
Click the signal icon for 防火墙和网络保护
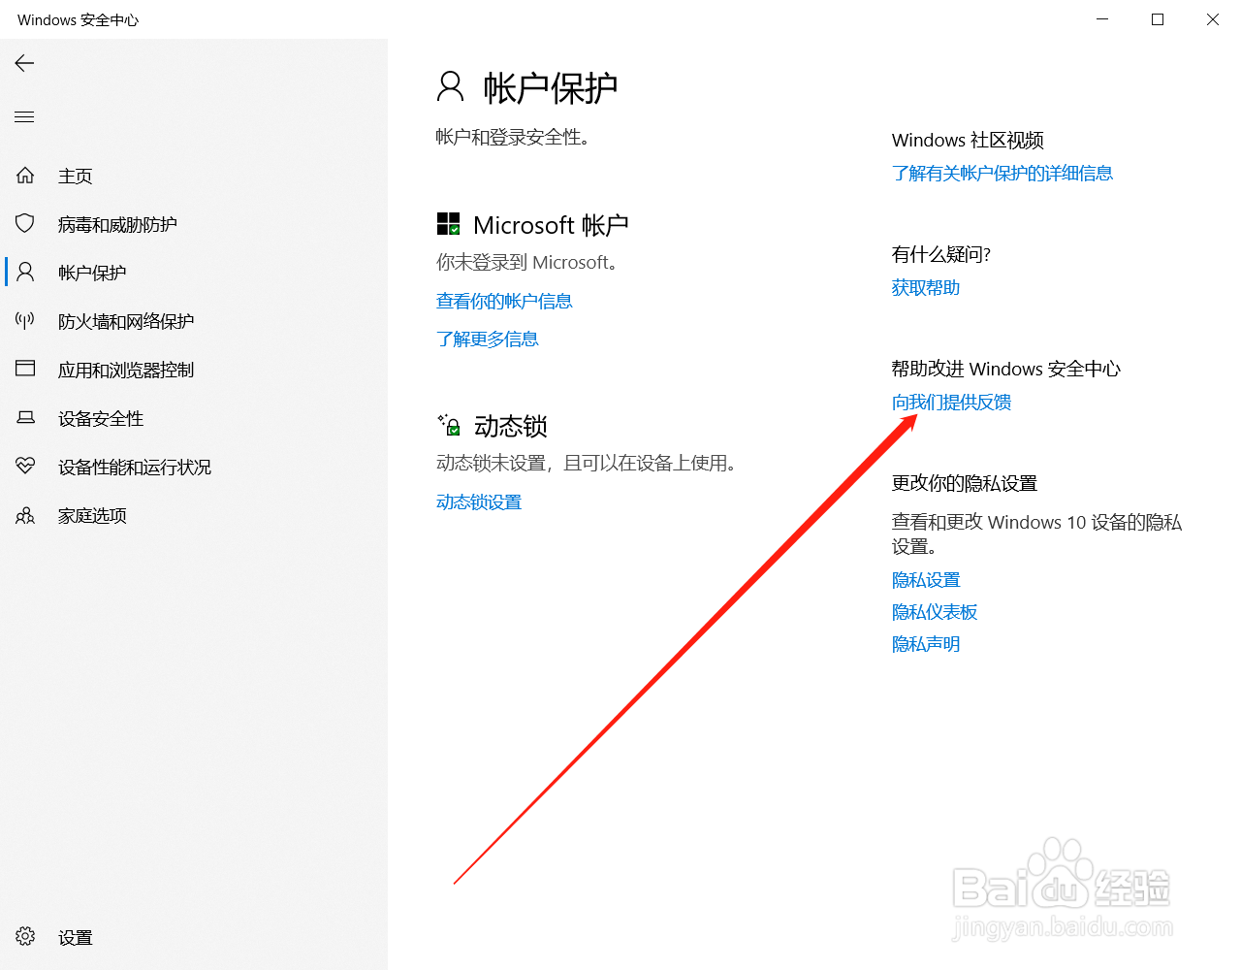[x=25, y=321]
